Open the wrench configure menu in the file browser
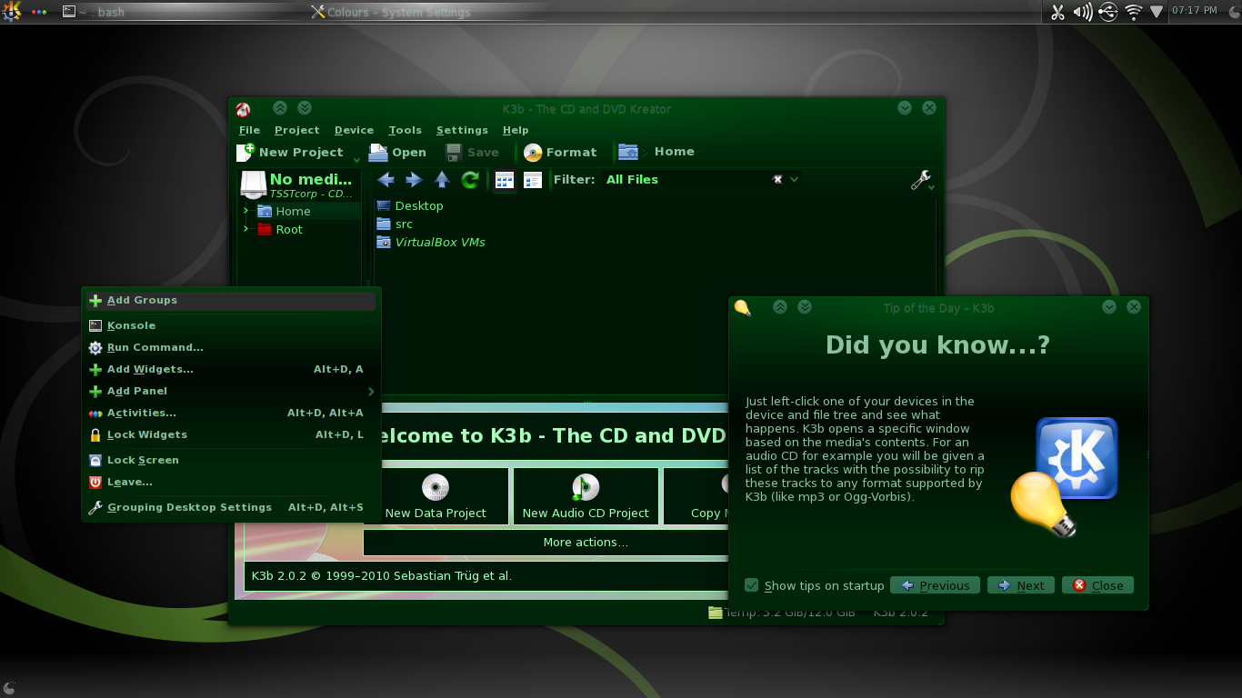The image size is (1242, 698). (921, 180)
